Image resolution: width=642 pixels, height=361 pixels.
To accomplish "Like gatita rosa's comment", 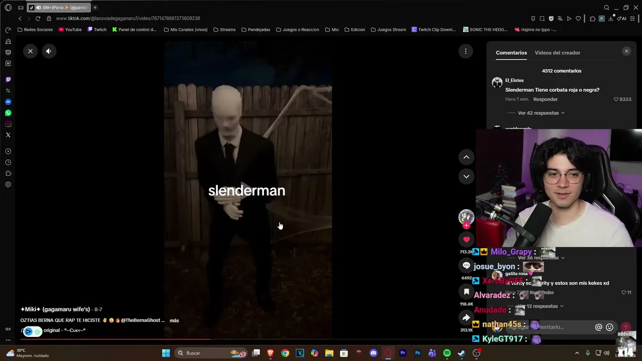I will pos(624,292).
